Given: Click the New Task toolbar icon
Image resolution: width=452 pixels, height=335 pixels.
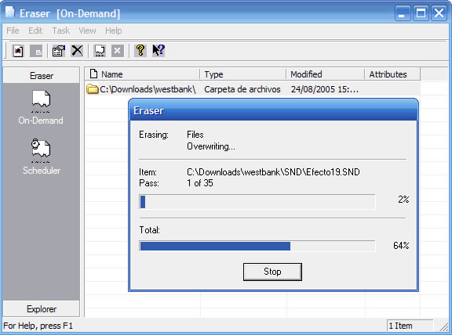Looking at the screenshot, I should pos(18,51).
